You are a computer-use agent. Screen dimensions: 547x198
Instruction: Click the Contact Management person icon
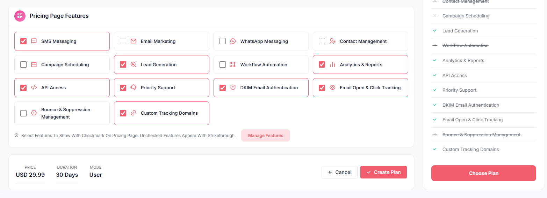tap(332, 41)
